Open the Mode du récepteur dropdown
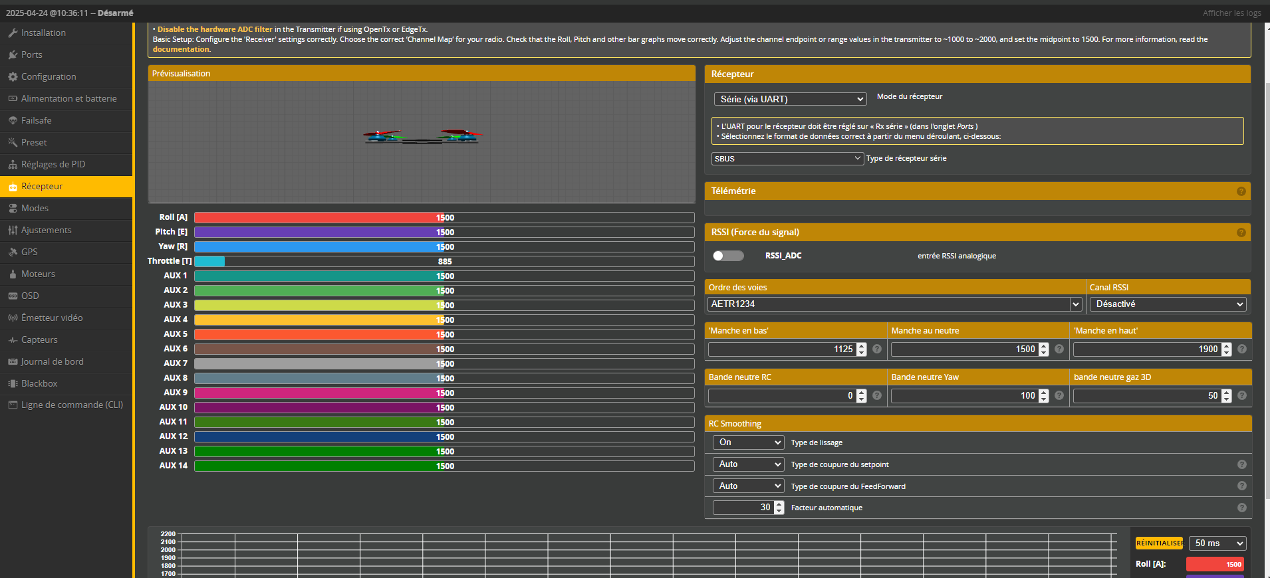This screenshot has width=1270, height=578. pos(790,99)
